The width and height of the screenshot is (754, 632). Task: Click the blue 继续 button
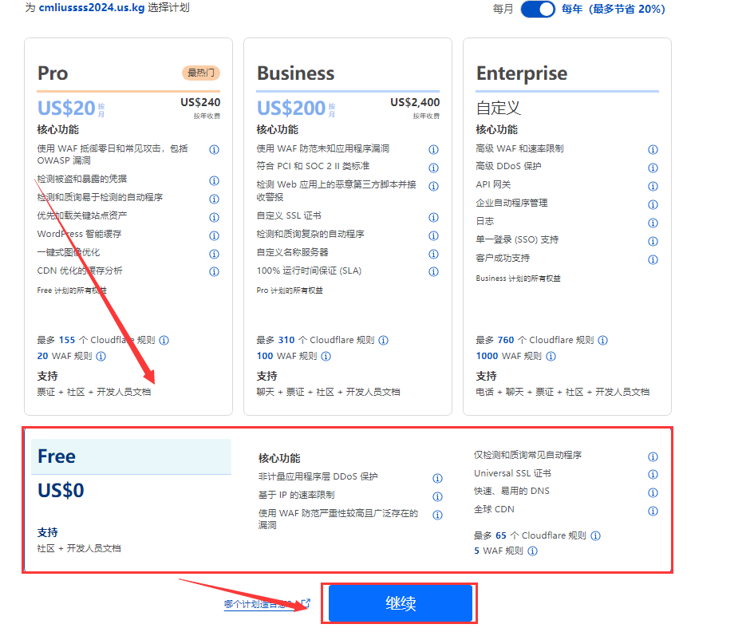click(401, 604)
